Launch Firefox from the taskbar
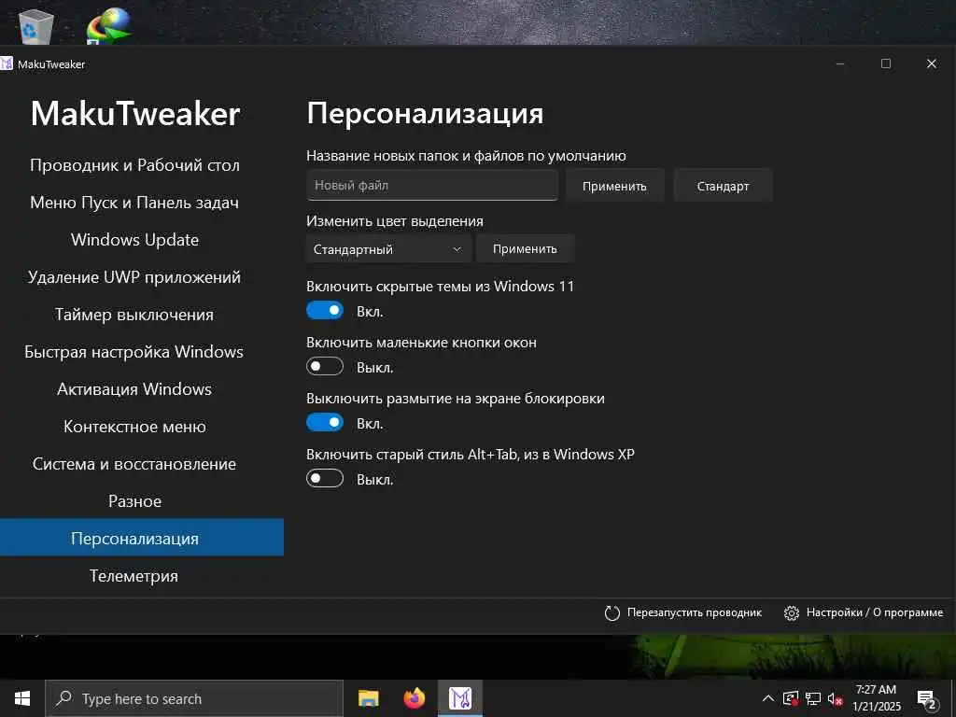This screenshot has width=956, height=717. tap(414, 698)
